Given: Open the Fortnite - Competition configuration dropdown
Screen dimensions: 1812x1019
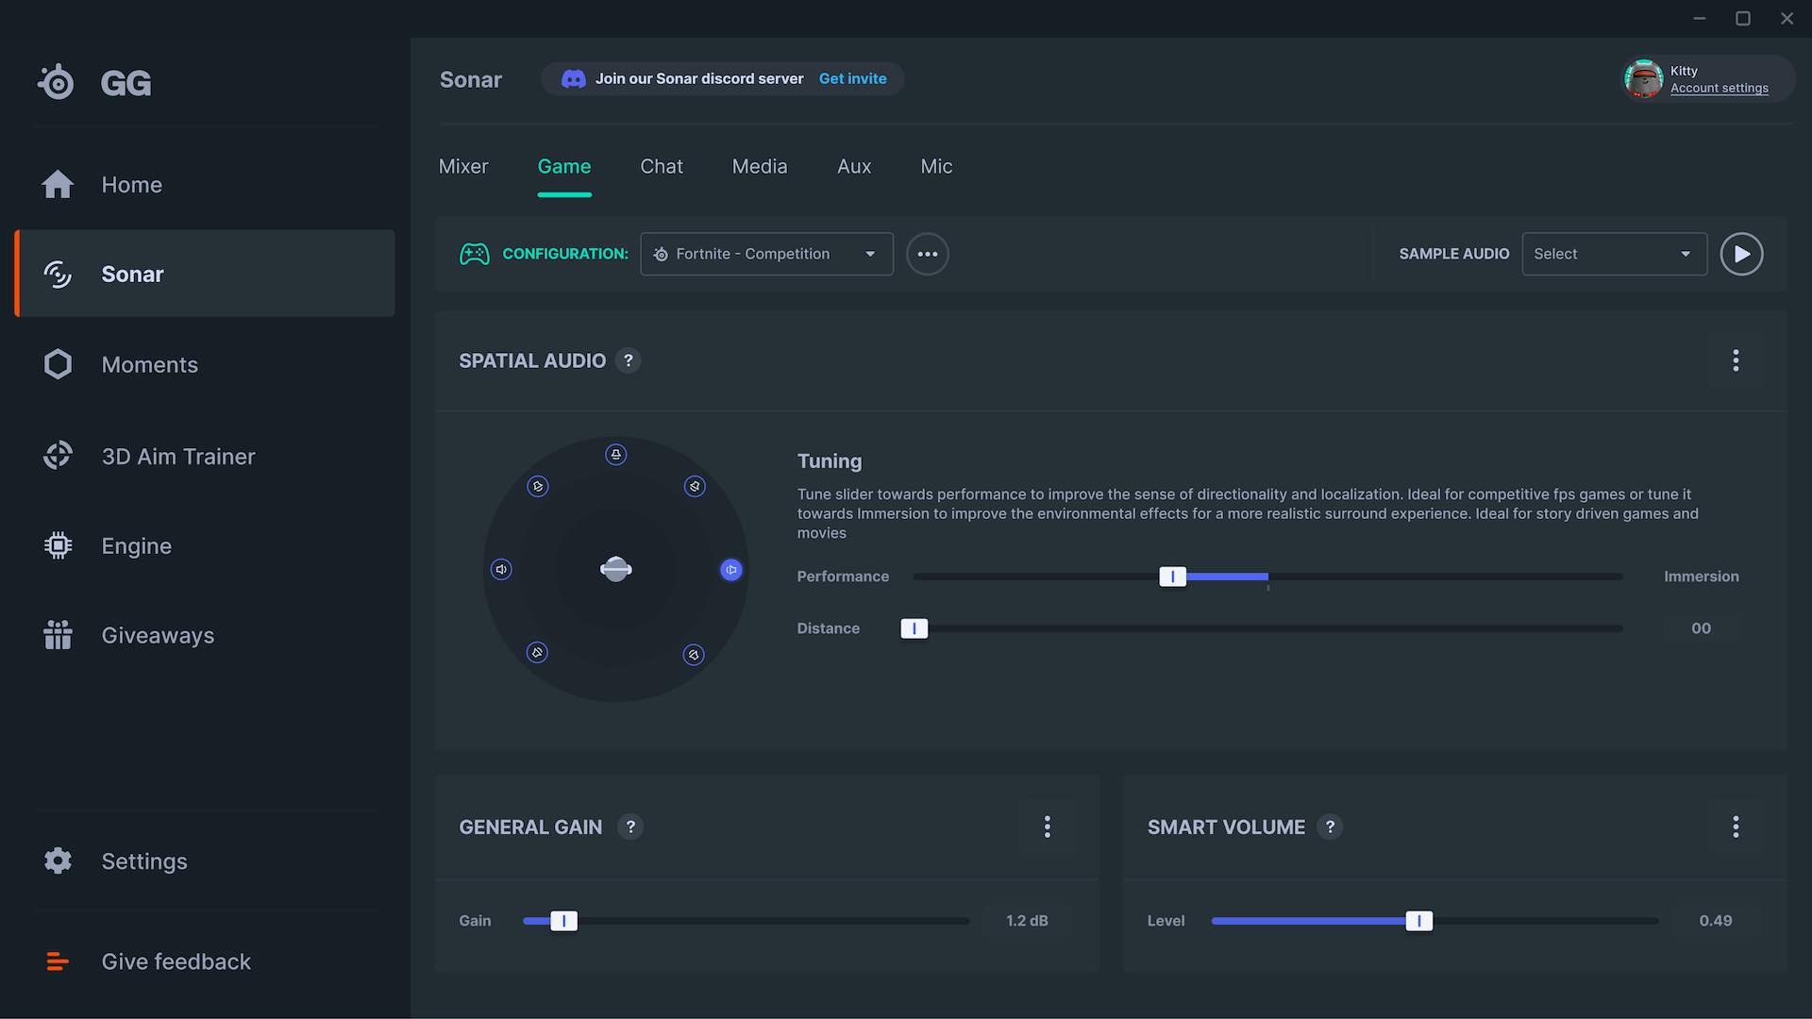Looking at the screenshot, I should pyautogui.click(x=766, y=254).
